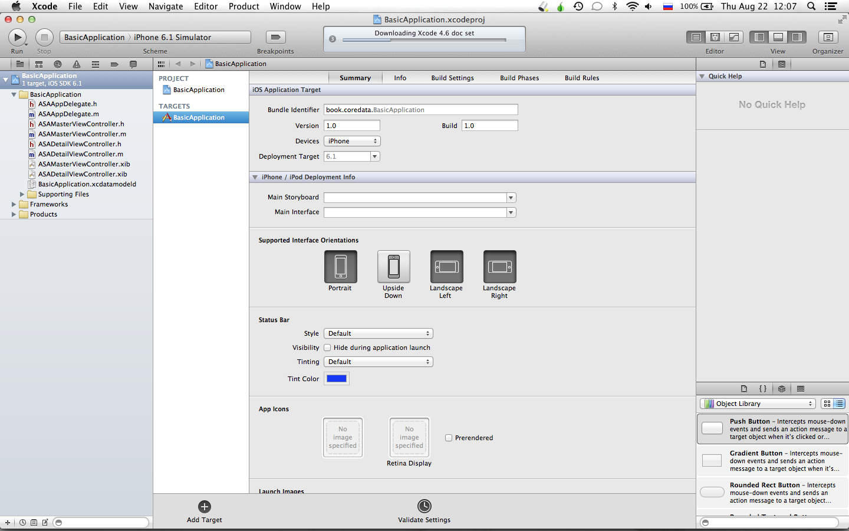Viewport: 849px width, 531px height.
Task: Select the scheme BasicApplication selector
Action: pyautogui.click(x=94, y=37)
